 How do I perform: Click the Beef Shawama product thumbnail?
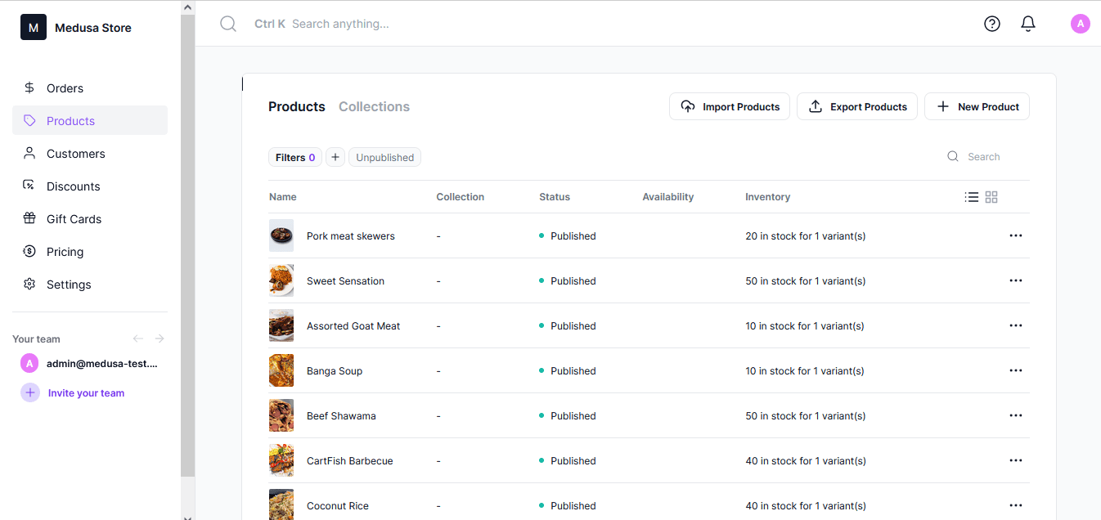281,415
